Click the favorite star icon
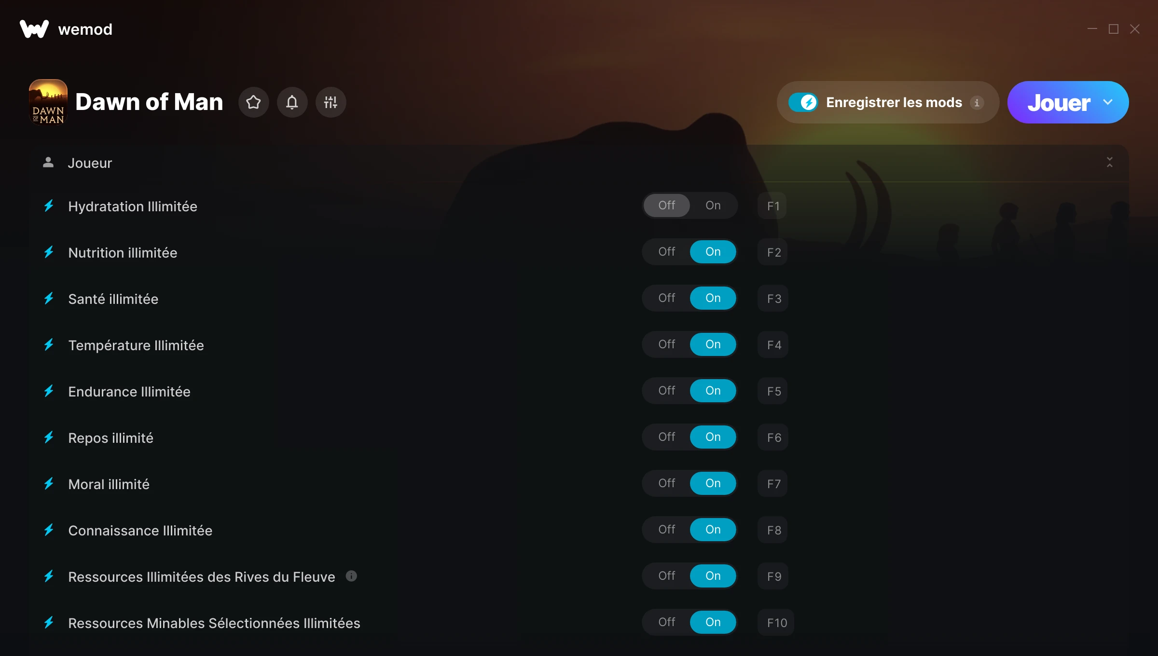Viewport: 1158px width, 656px height. click(x=253, y=102)
